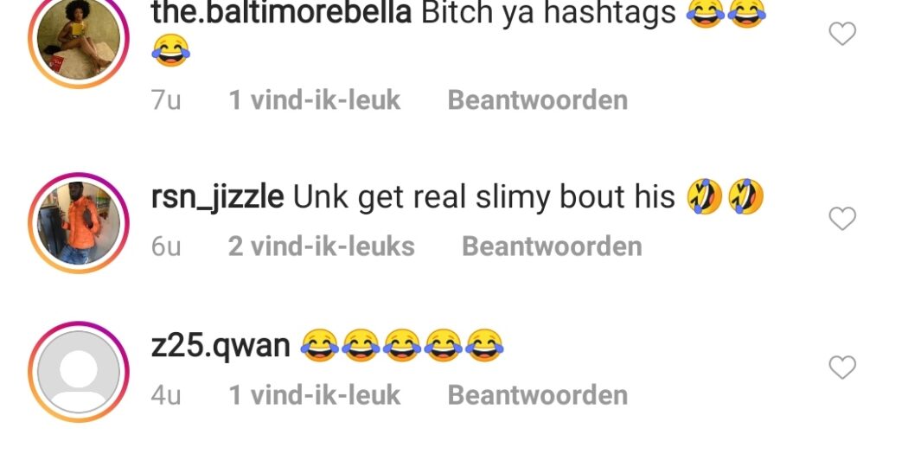The width and height of the screenshot is (908, 454).
Task: Select the "Unk get real slimy bout his" text
Action: coord(484,197)
